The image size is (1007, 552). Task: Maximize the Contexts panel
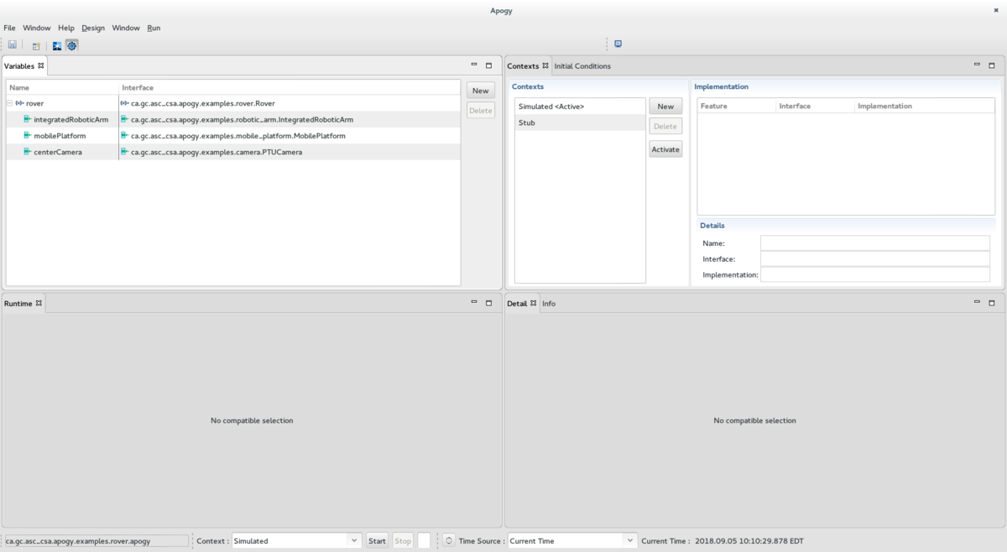coord(991,65)
